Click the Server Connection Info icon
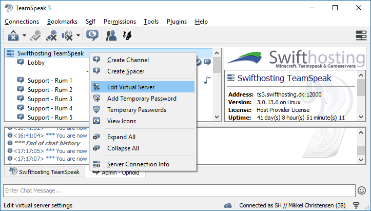This screenshot has height=211, width=371. coord(96,164)
